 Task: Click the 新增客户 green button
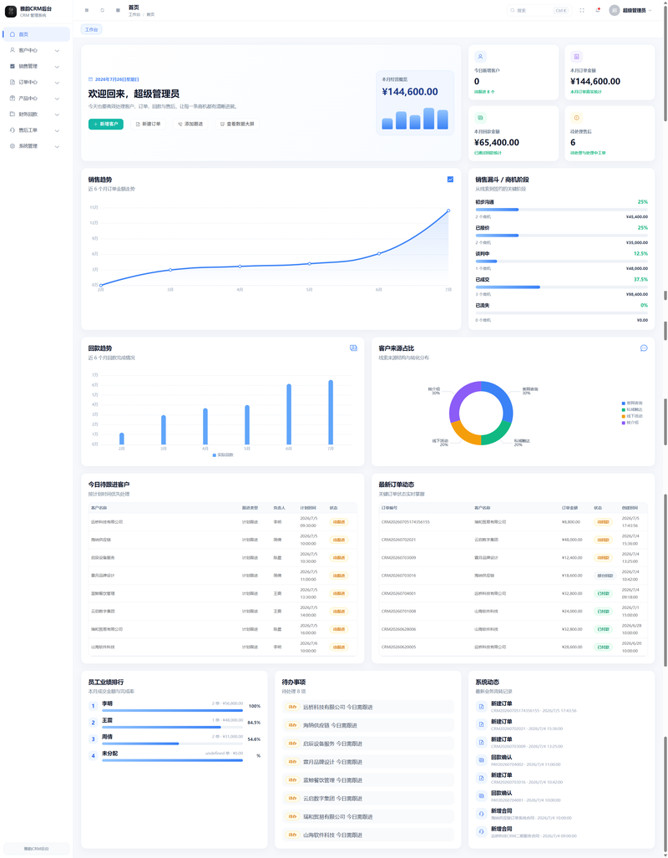(105, 124)
